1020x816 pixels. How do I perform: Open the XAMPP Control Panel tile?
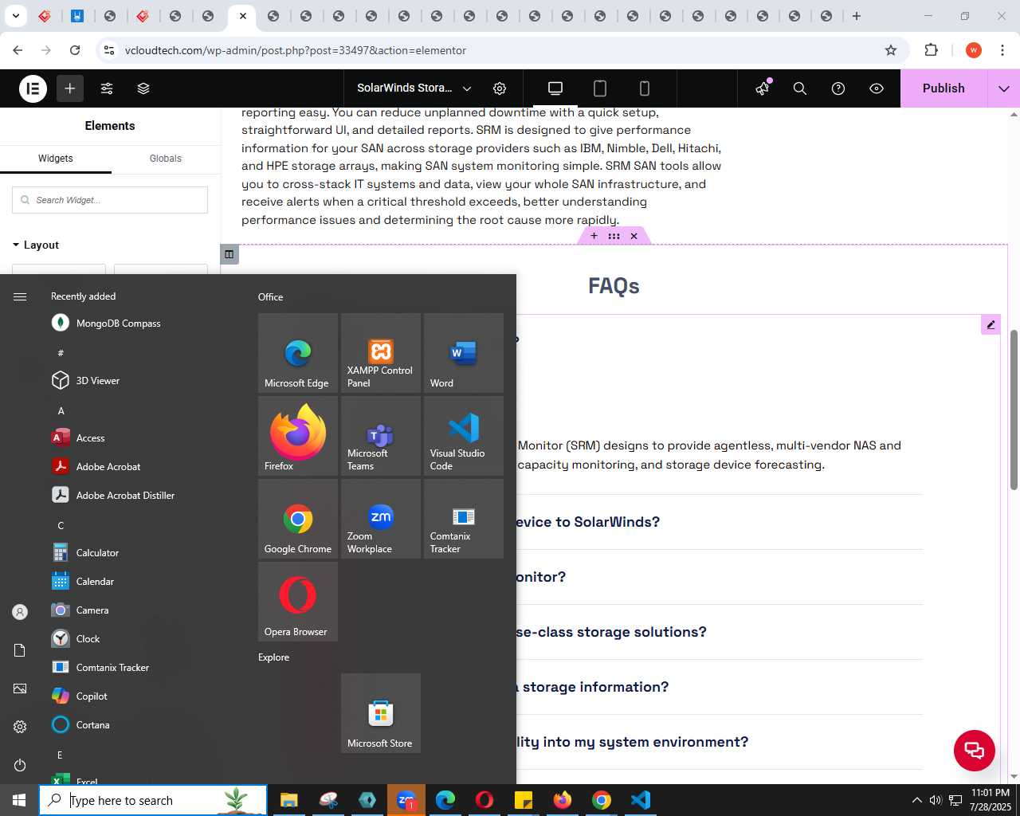point(381,353)
